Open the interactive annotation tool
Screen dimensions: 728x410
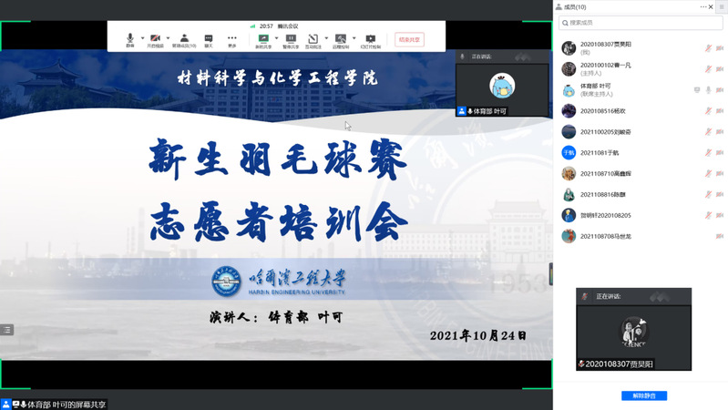coord(313,39)
